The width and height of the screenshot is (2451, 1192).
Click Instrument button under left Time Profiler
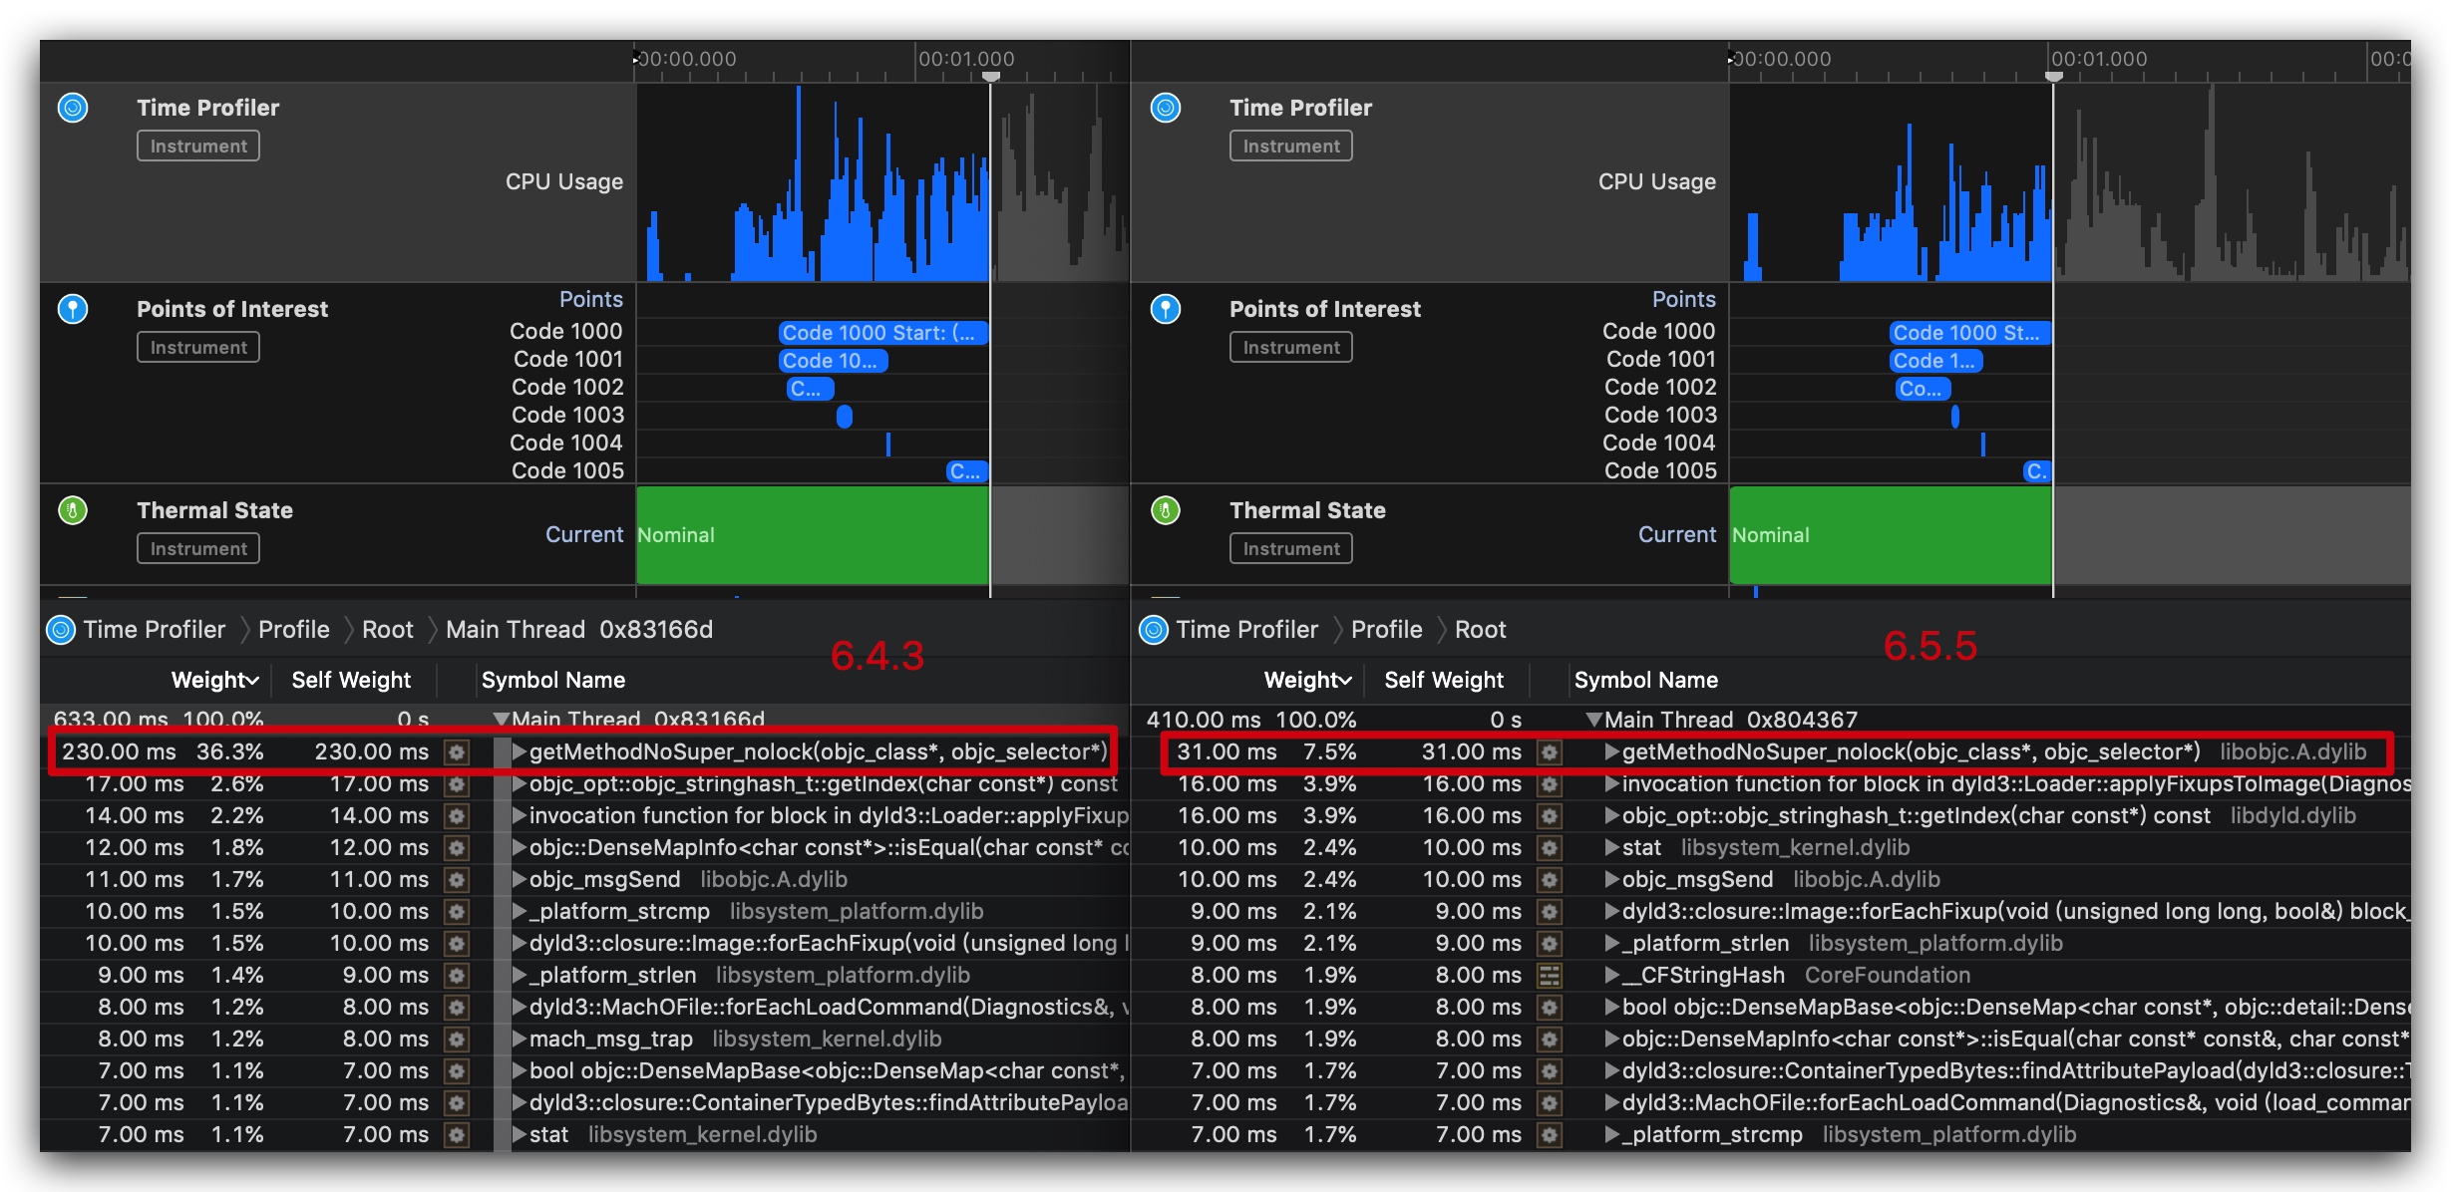tap(198, 147)
